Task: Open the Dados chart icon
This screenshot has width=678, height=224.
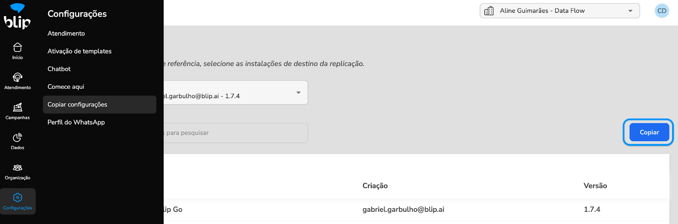Action: pyautogui.click(x=17, y=137)
